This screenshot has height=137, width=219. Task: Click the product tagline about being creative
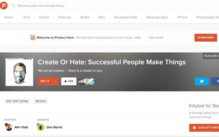click(70, 71)
